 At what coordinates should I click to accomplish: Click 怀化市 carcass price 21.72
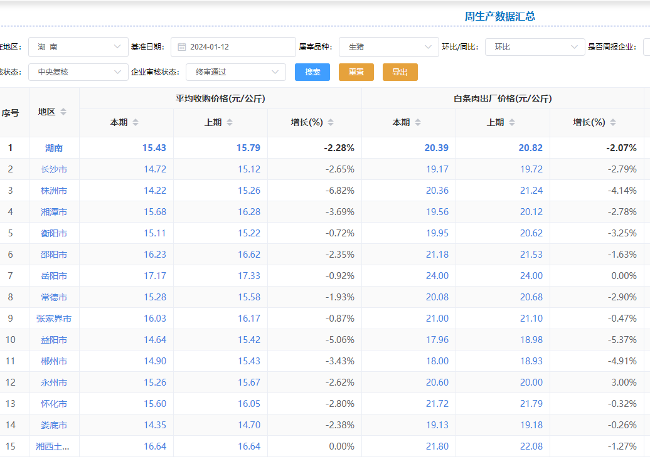point(437,404)
